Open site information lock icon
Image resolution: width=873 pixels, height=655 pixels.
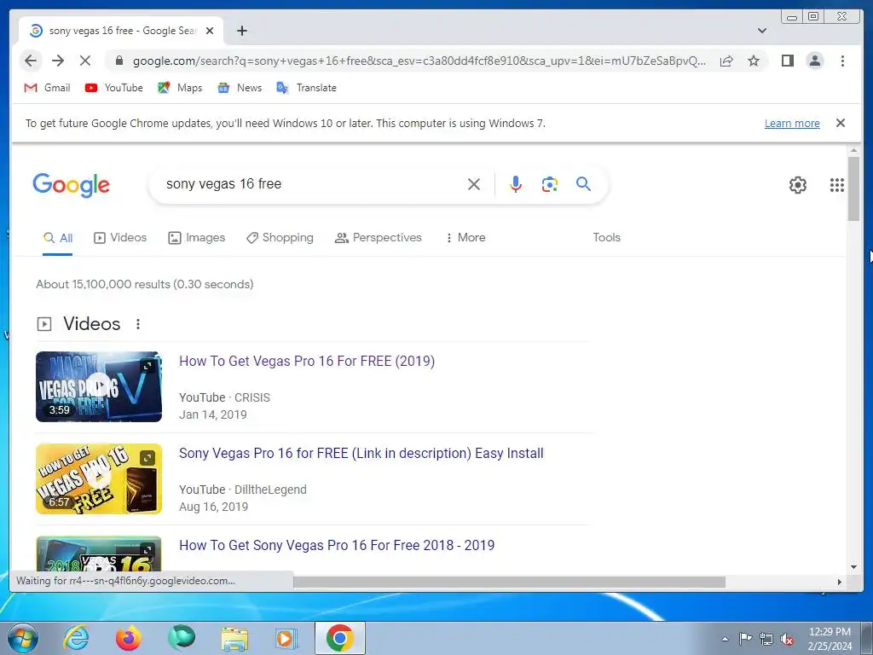point(119,61)
